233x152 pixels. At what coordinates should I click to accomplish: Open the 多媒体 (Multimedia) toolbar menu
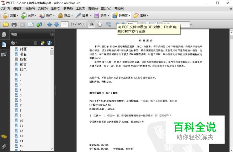click(x=121, y=15)
